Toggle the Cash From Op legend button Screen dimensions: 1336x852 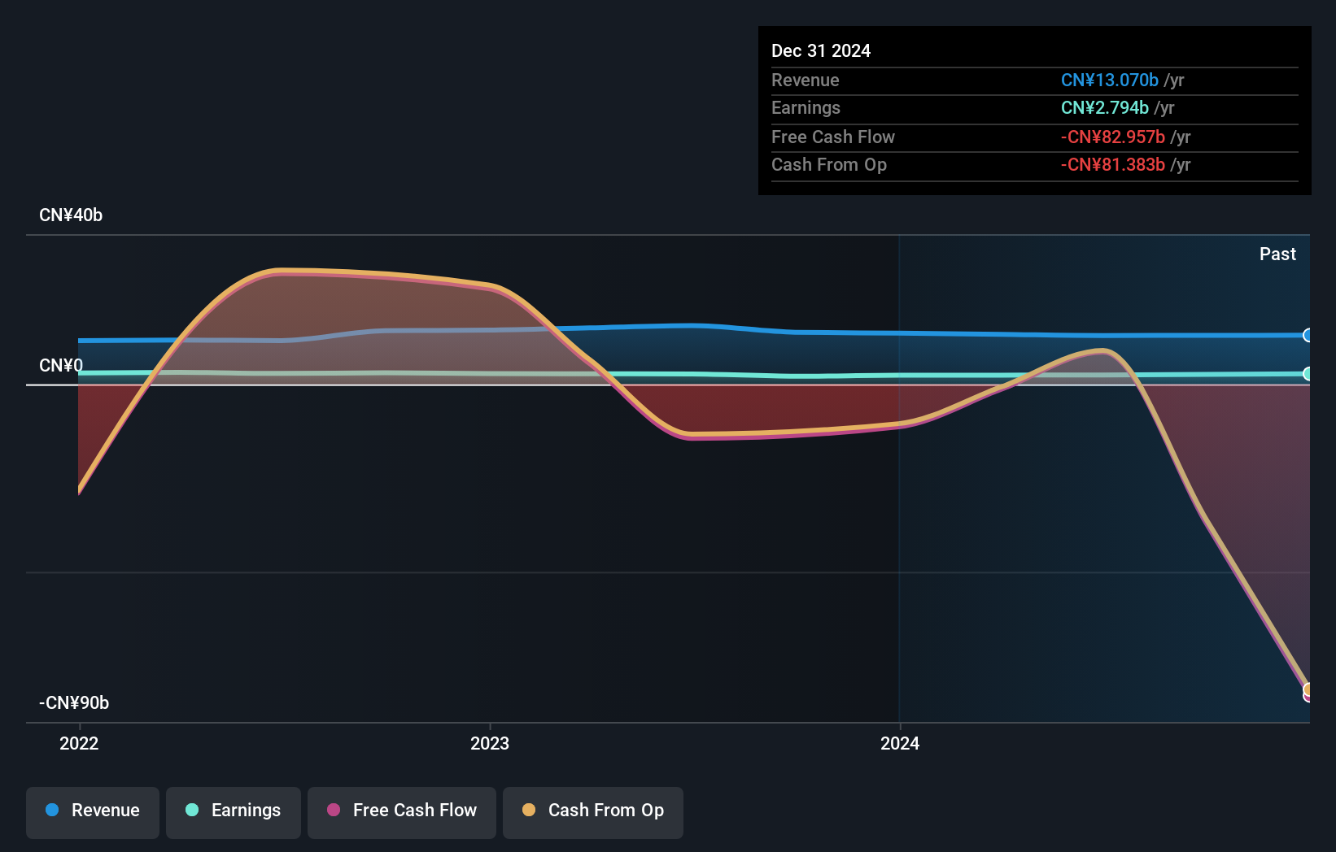[593, 812]
